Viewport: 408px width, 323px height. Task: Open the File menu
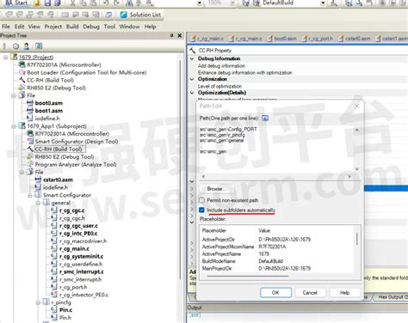pyautogui.click(x=6, y=27)
